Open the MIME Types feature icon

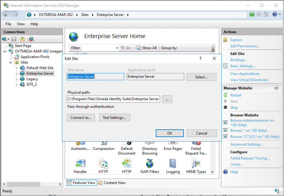[196, 164]
